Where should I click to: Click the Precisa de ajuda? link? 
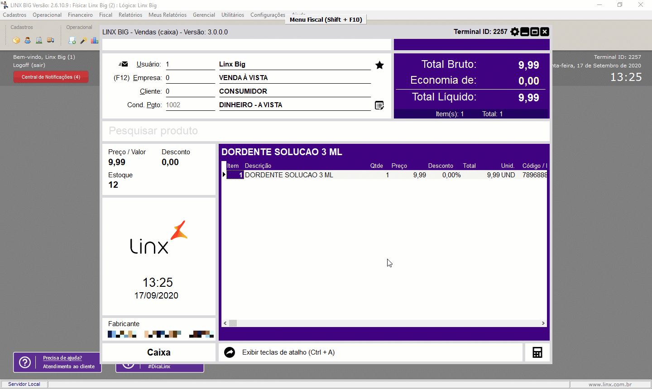(62, 358)
